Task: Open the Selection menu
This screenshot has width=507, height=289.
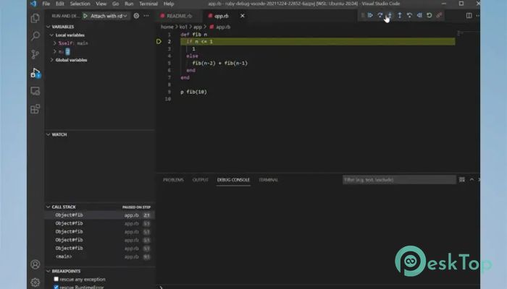Action: [80, 4]
